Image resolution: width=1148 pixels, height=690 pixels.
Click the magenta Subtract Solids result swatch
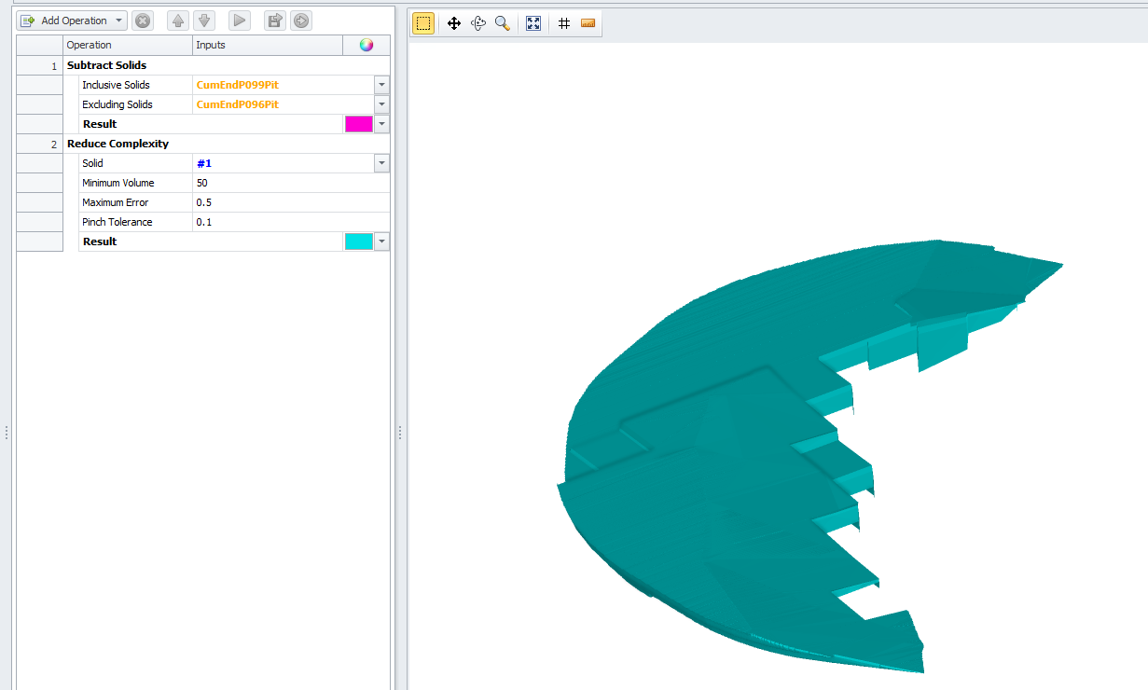click(359, 124)
